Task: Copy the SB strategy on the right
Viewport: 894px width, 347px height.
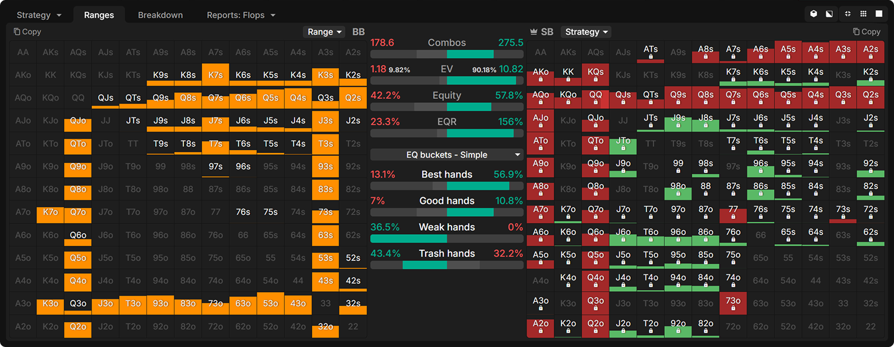Action: click(x=866, y=32)
